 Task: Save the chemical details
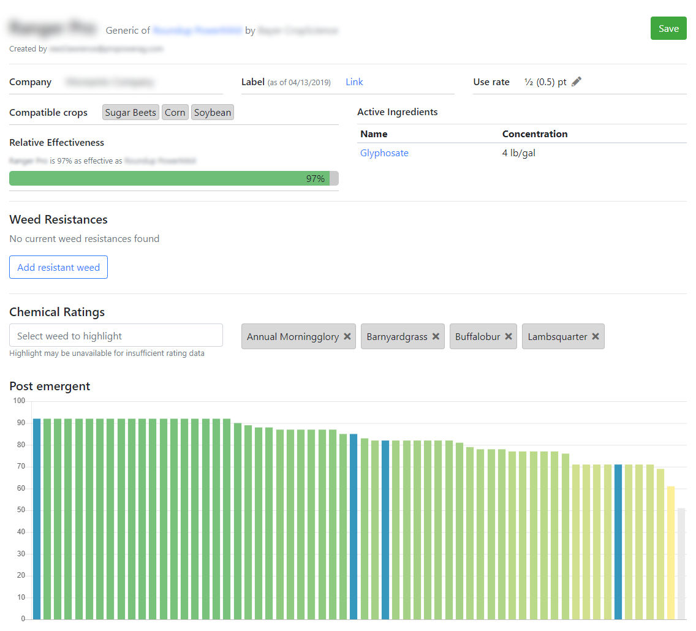click(x=668, y=29)
